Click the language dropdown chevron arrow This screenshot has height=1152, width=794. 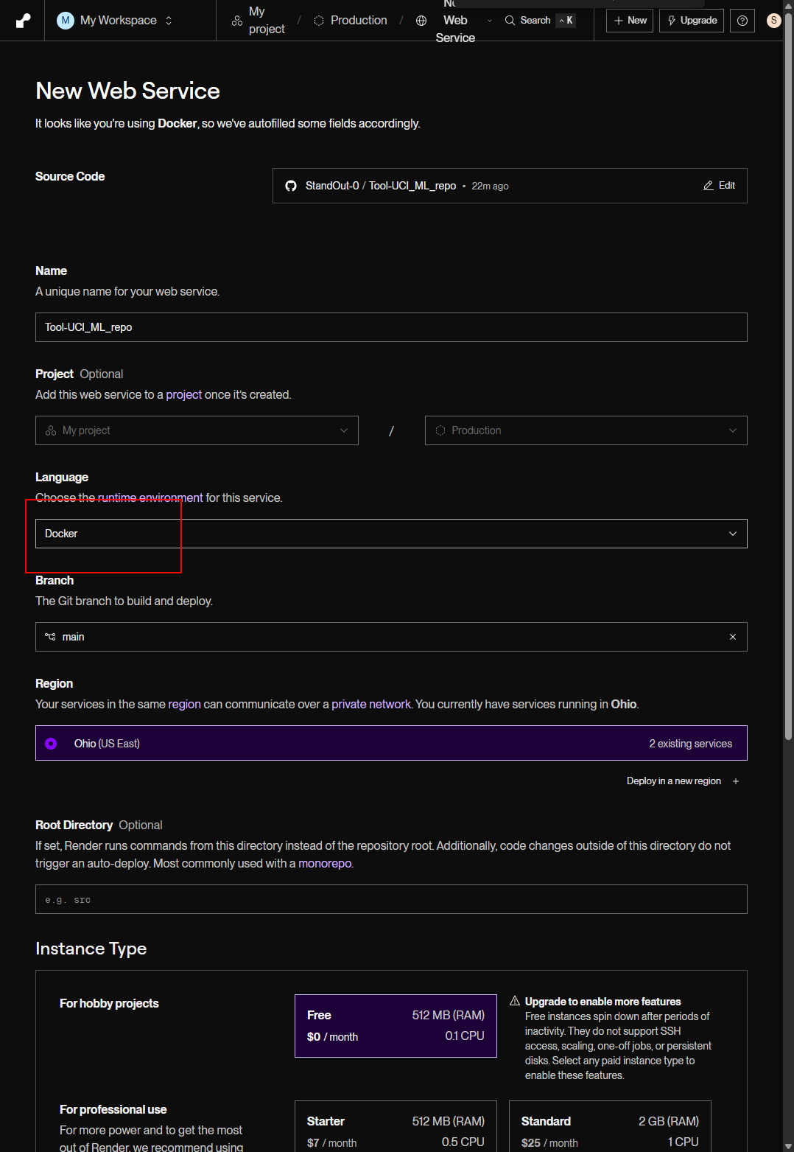pyautogui.click(x=733, y=534)
